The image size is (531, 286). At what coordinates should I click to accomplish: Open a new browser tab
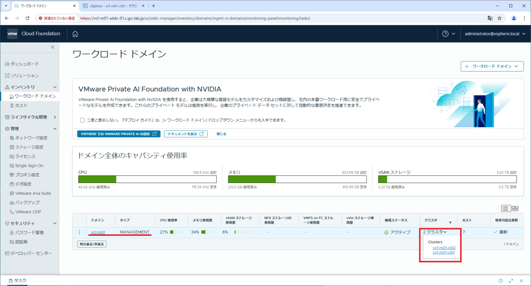click(154, 6)
